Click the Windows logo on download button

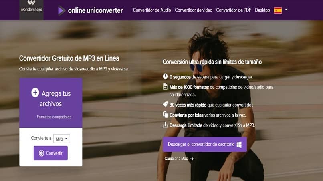point(239,145)
